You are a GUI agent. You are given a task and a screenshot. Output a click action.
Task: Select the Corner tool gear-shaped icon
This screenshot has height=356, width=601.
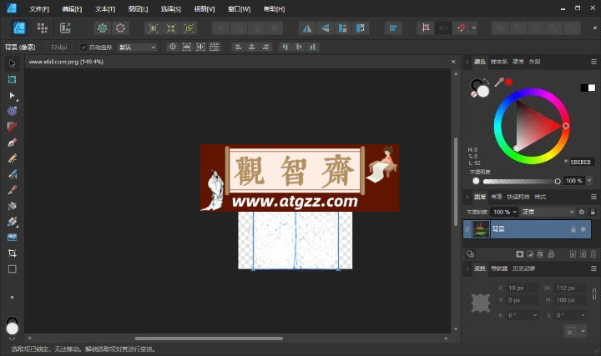tap(12, 111)
